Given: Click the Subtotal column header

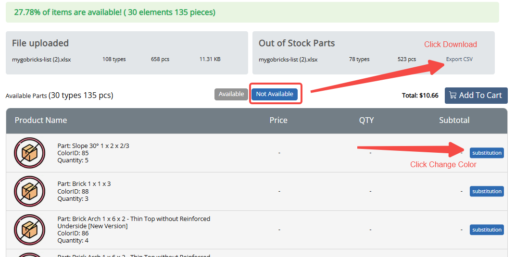Looking at the screenshot, I should click(x=454, y=120).
